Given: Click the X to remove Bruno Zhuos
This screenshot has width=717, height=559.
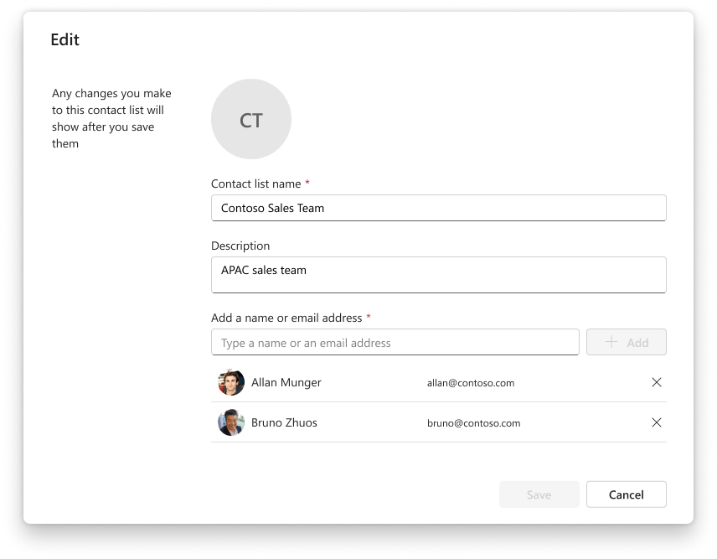Looking at the screenshot, I should 657,422.
